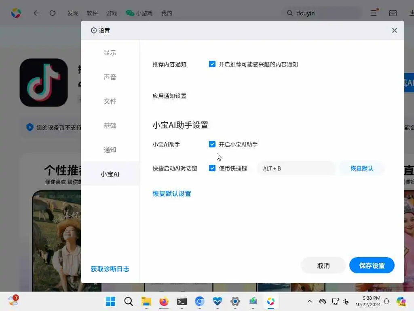Click the refresh icon in the top bar
The height and width of the screenshot is (311, 414).
point(53,13)
